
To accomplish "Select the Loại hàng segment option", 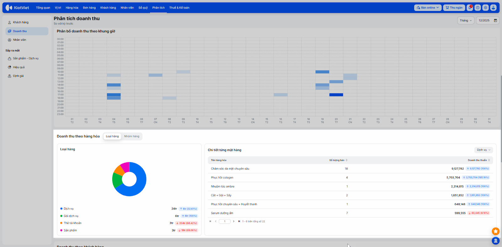I will click(x=112, y=136).
